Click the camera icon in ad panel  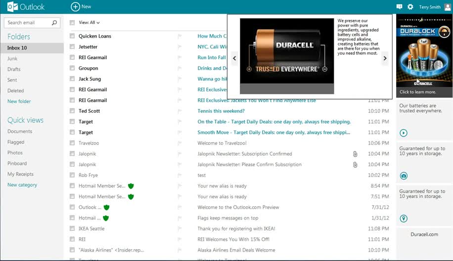404,175
